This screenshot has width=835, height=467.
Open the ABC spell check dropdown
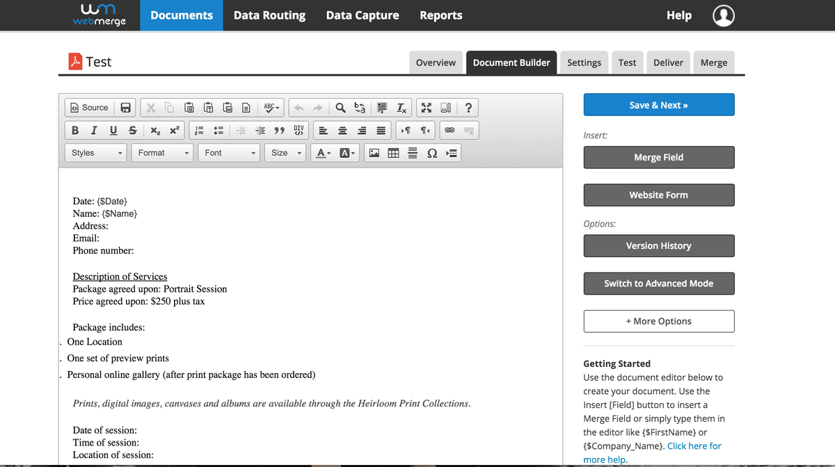pyautogui.click(x=271, y=108)
